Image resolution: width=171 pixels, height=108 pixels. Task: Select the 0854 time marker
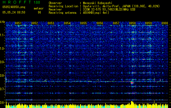(x=67, y=23)
